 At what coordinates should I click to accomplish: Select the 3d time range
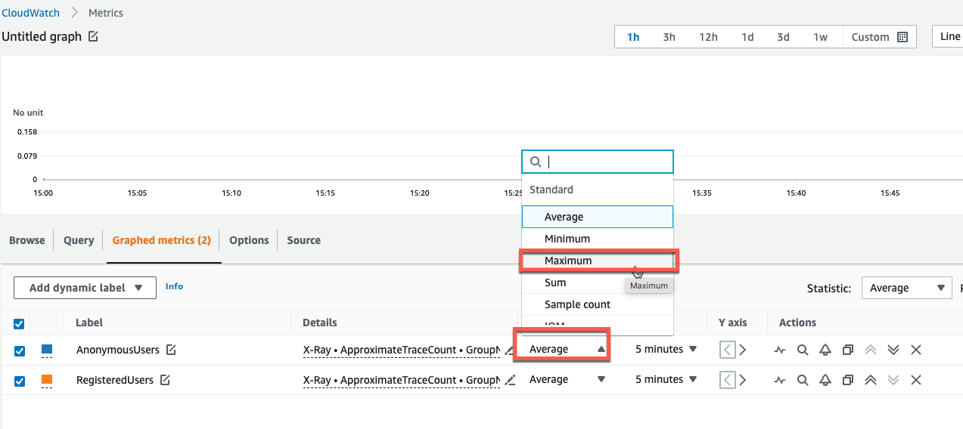pyautogui.click(x=783, y=37)
